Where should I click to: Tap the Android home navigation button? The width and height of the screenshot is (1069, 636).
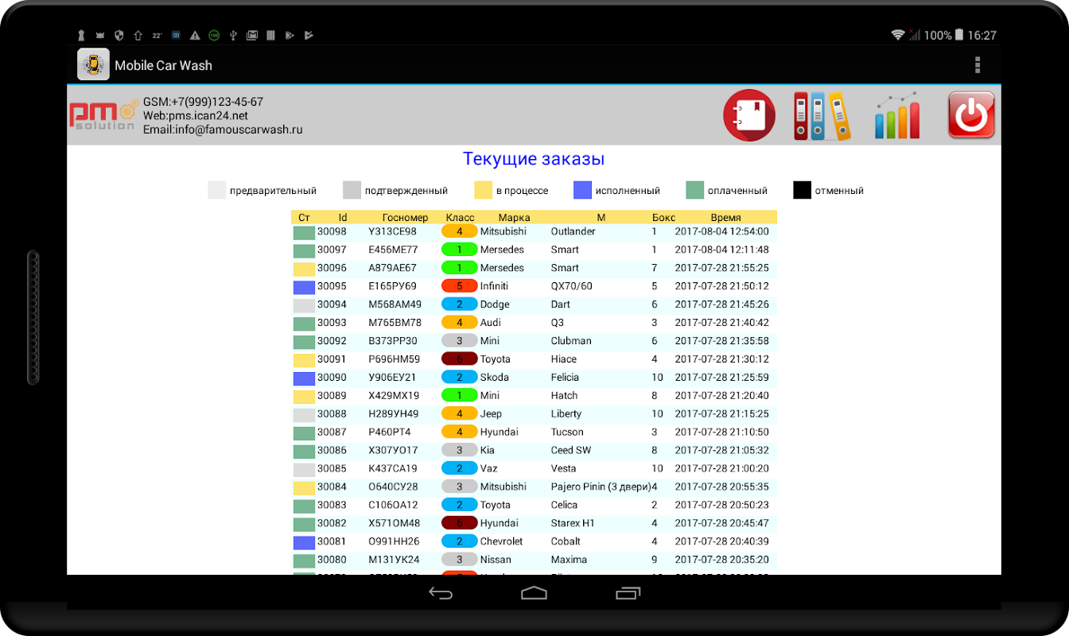point(534,593)
